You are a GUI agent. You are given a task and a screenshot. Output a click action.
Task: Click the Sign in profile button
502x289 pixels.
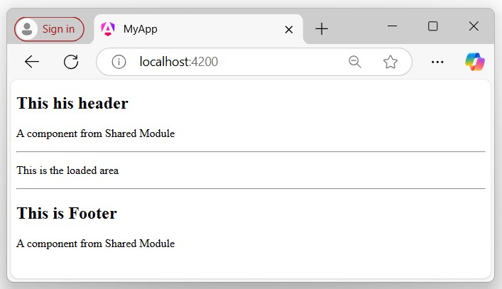click(49, 29)
